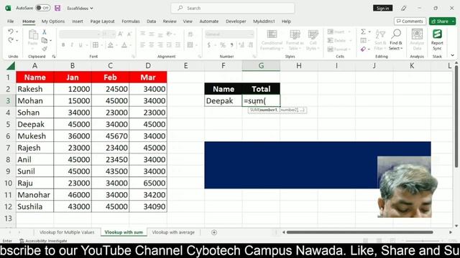Open the ExcelVideos file name dropdown
This screenshot has height=258, width=460.
pos(80,8)
